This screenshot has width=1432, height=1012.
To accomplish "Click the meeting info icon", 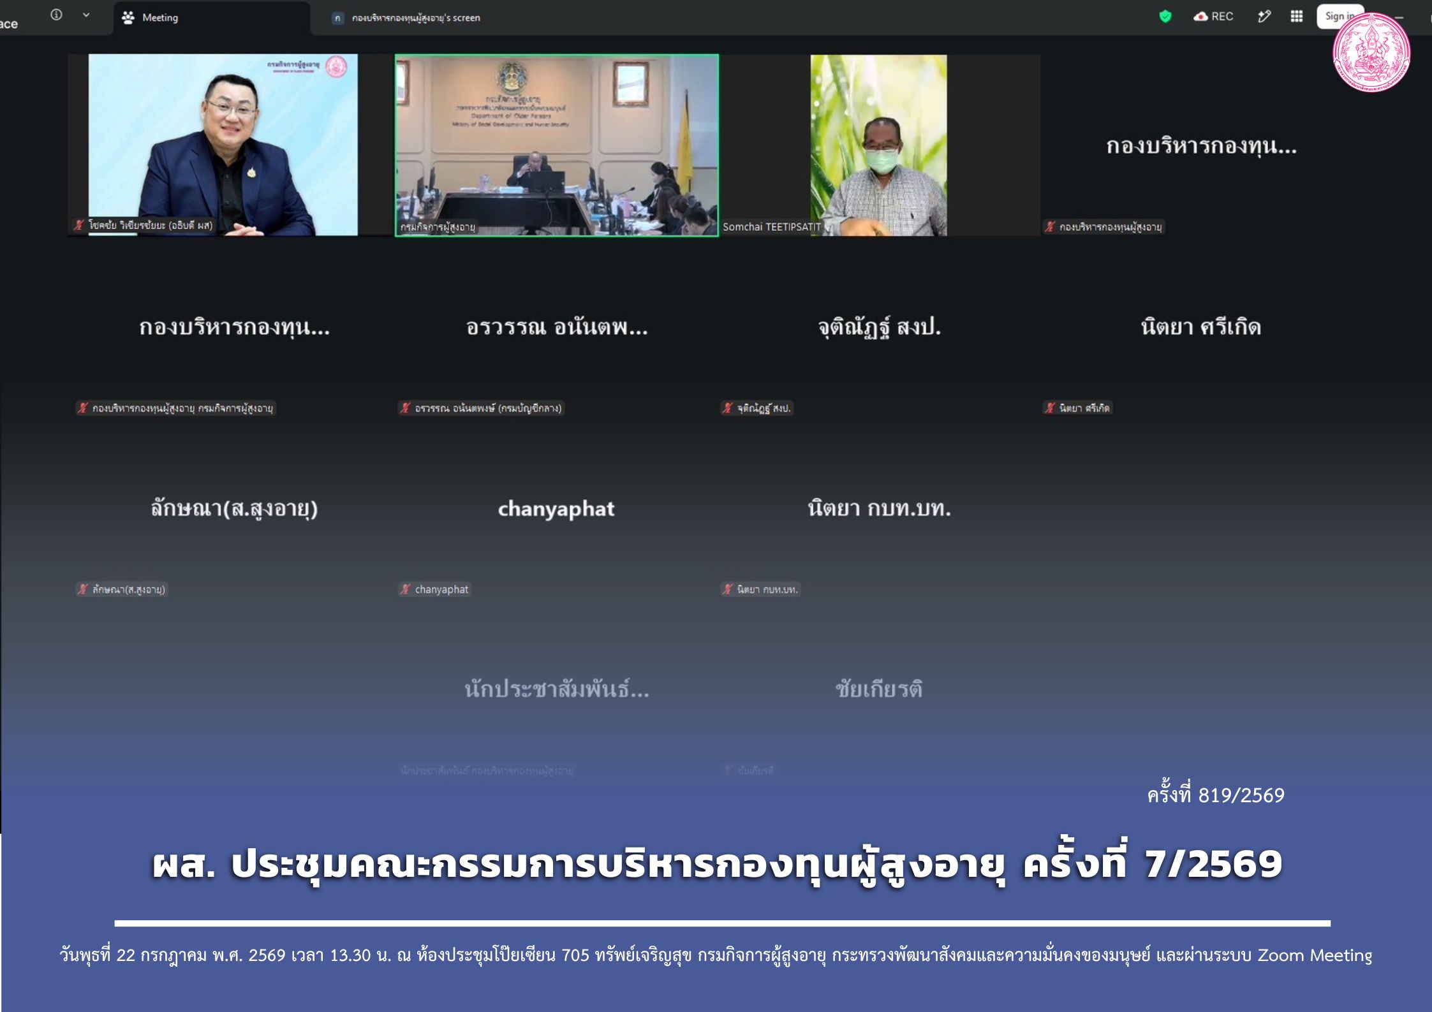I will (x=56, y=15).
